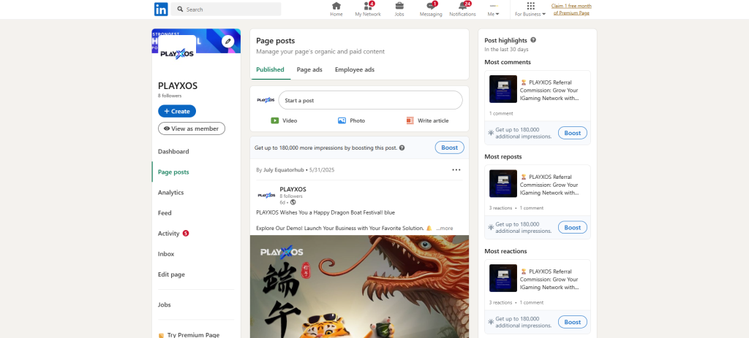
Task: Select the '8 followers' text under PLAYXOS
Action: (x=170, y=96)
